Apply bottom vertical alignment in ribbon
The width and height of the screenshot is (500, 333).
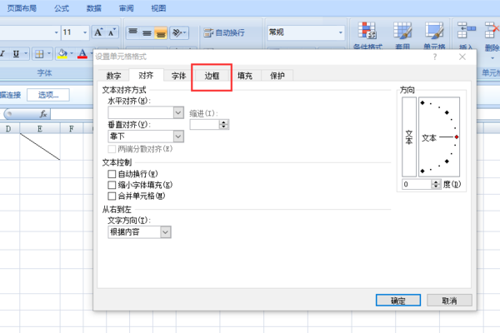tap(161, 32)
